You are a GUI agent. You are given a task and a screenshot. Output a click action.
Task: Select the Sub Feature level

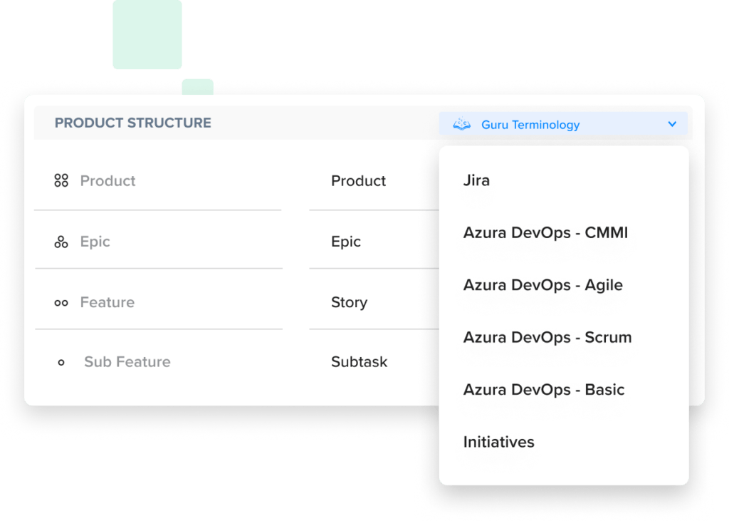[127, 362]
